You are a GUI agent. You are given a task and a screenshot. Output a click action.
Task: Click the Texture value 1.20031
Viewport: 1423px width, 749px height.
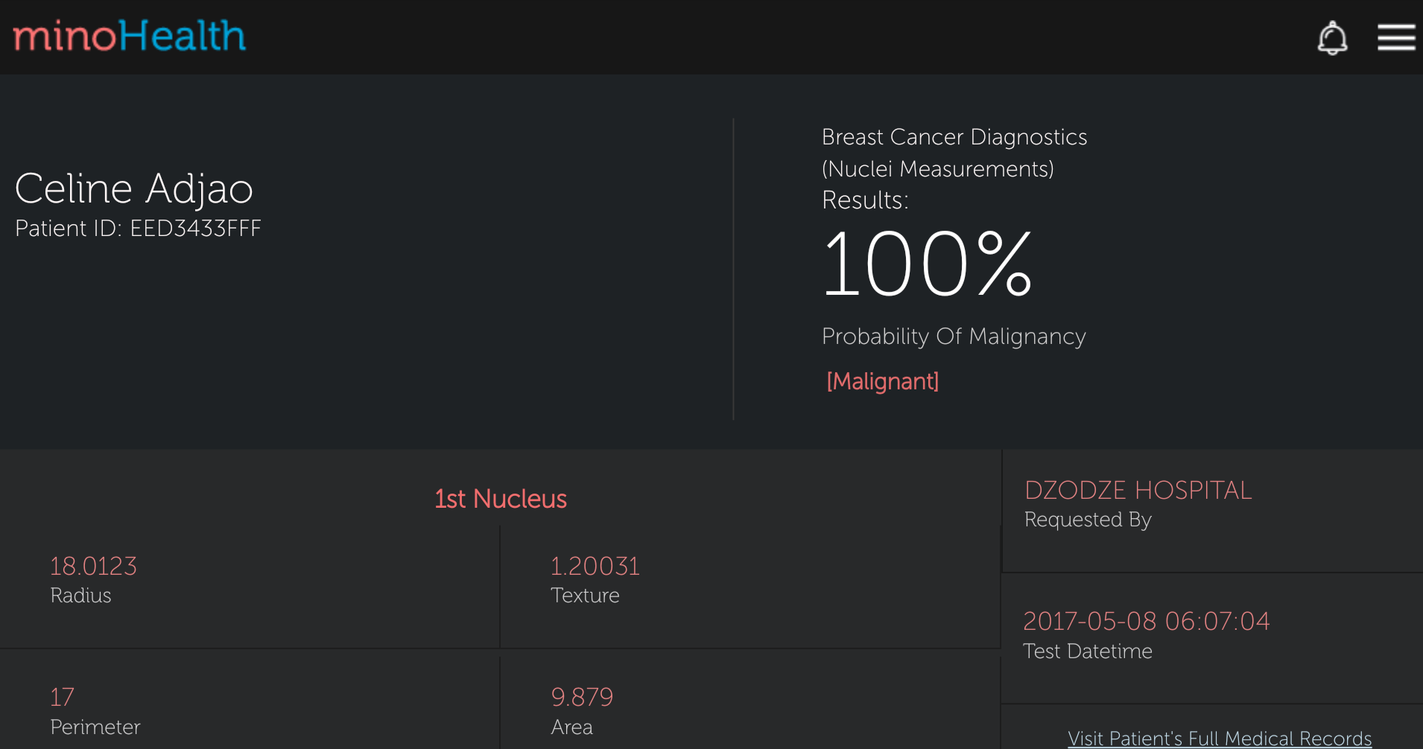point(595,567)
